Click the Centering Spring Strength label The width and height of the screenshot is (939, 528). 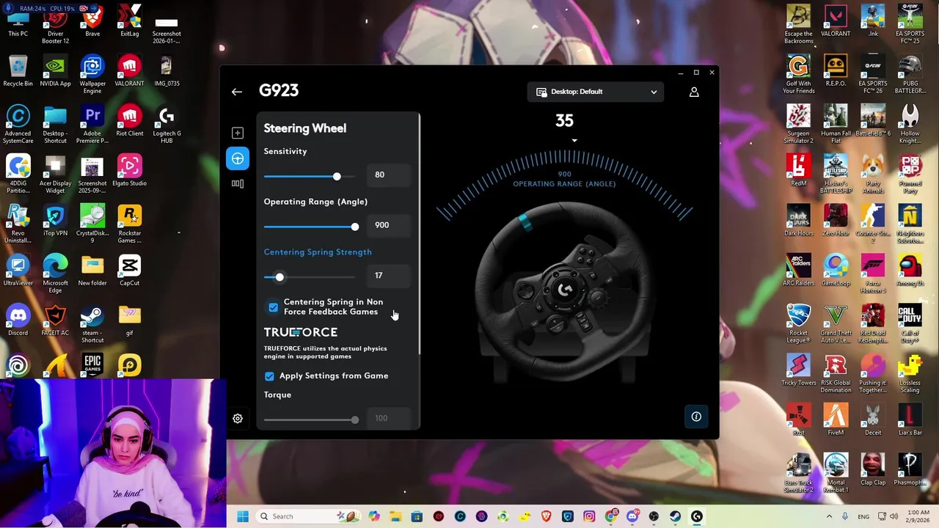[x=318, y=252]
